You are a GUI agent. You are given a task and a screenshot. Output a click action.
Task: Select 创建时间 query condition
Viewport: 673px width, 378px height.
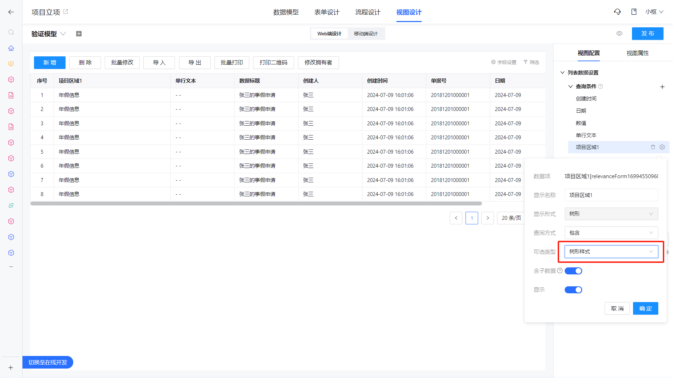[x=586, y=99]
